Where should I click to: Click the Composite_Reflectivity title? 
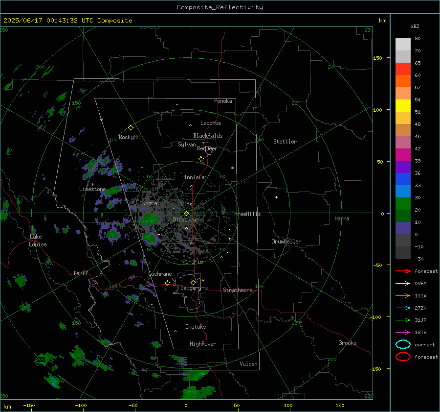[x=220, y=7]
